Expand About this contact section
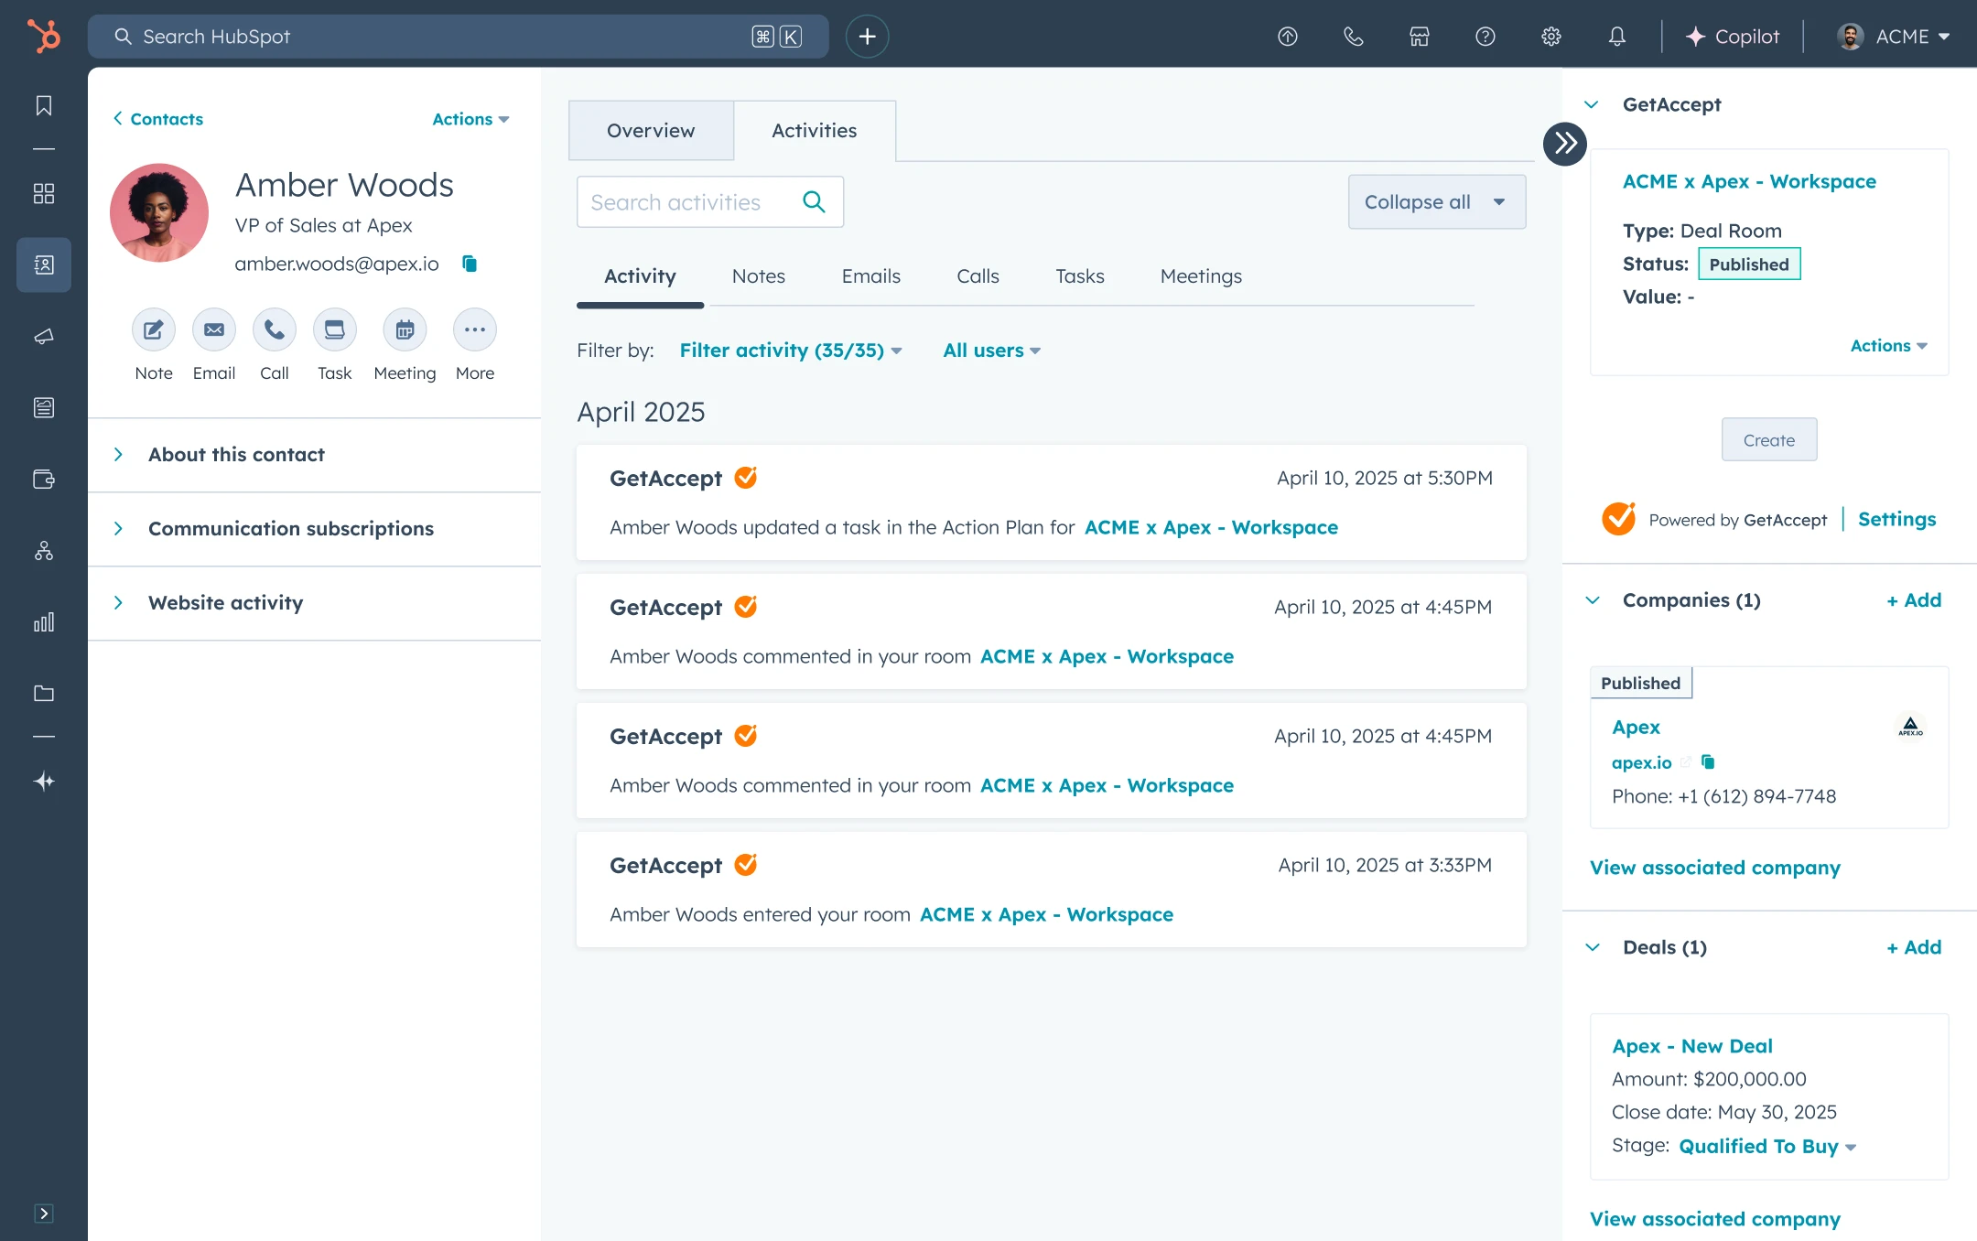Viewport: 1977px width, 1241px height. pyautogui.click(x=236, y=455)
